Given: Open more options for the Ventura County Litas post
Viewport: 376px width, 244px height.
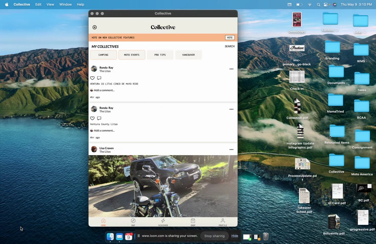Looking at the screenshot, I should point(231,109).
